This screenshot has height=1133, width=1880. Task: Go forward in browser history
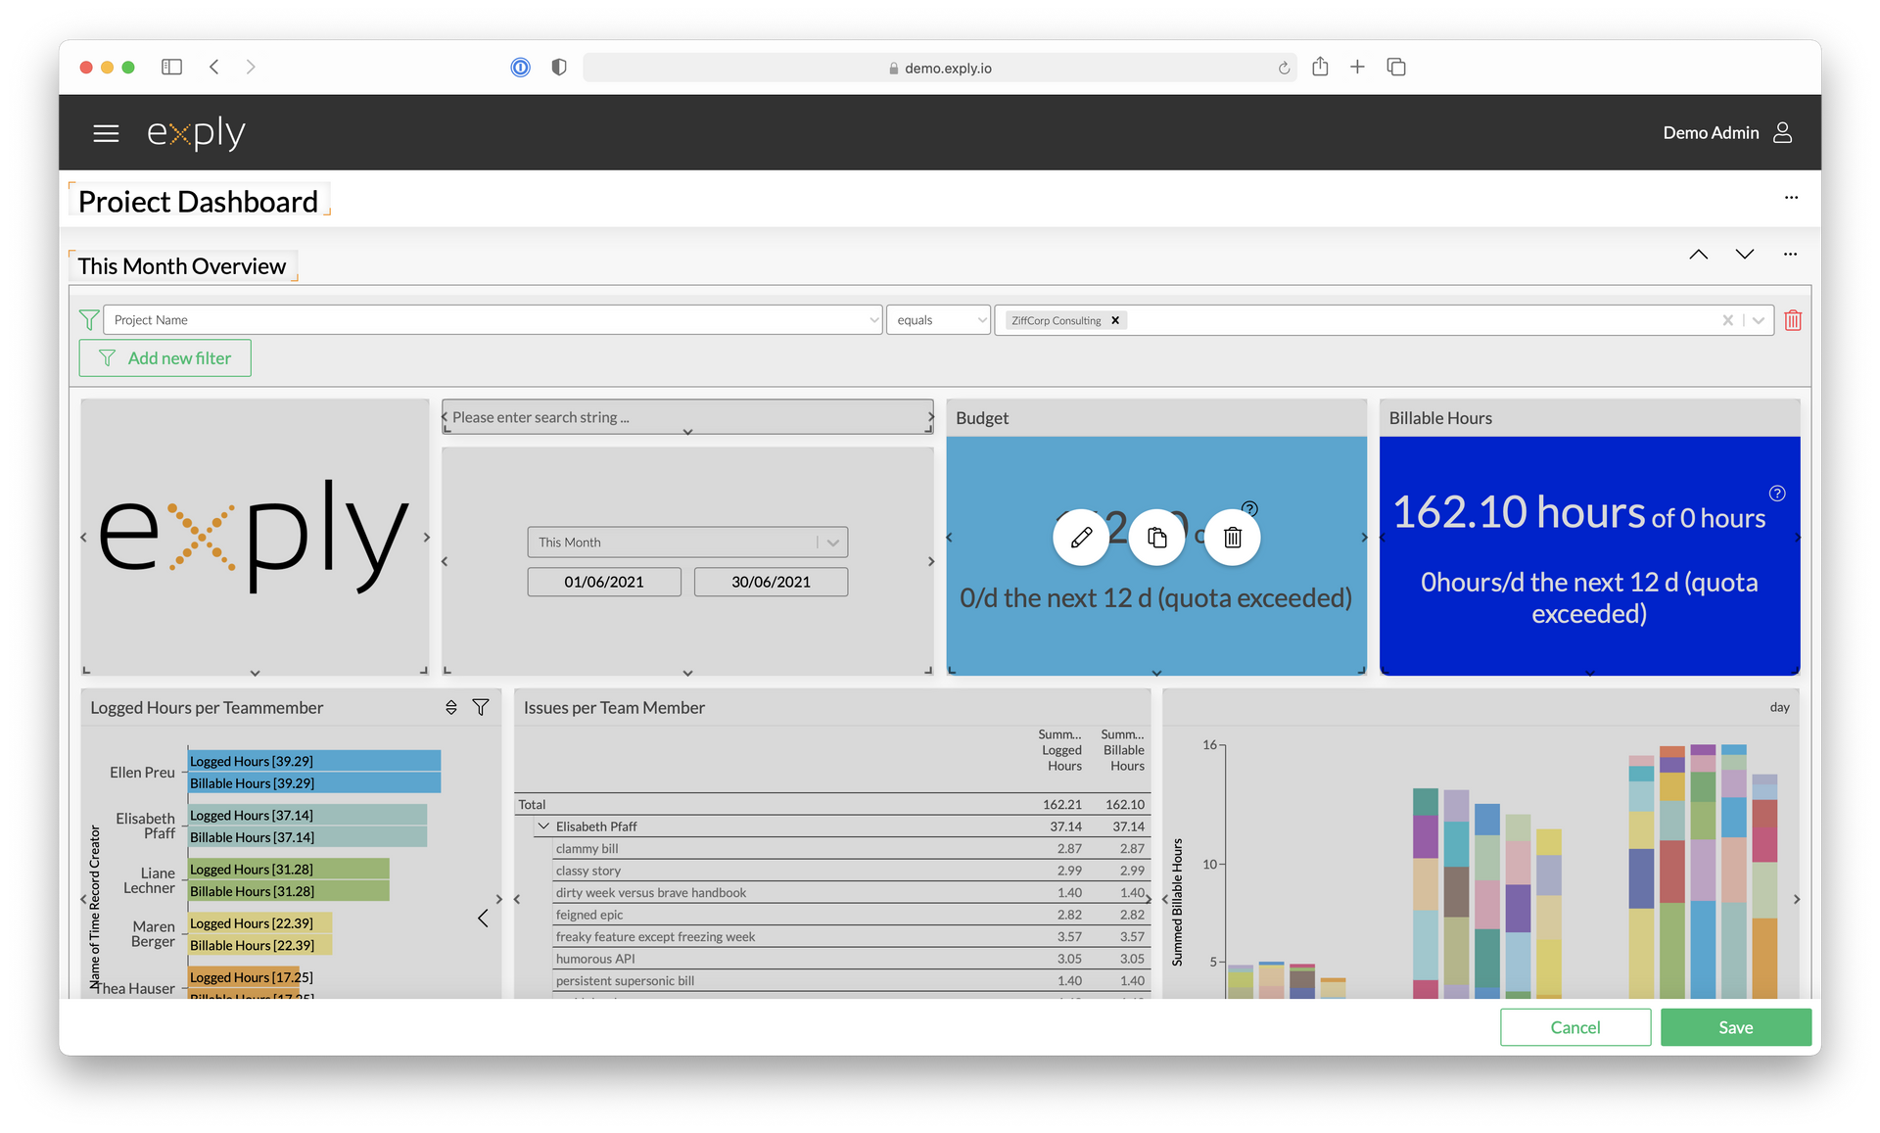251,67
